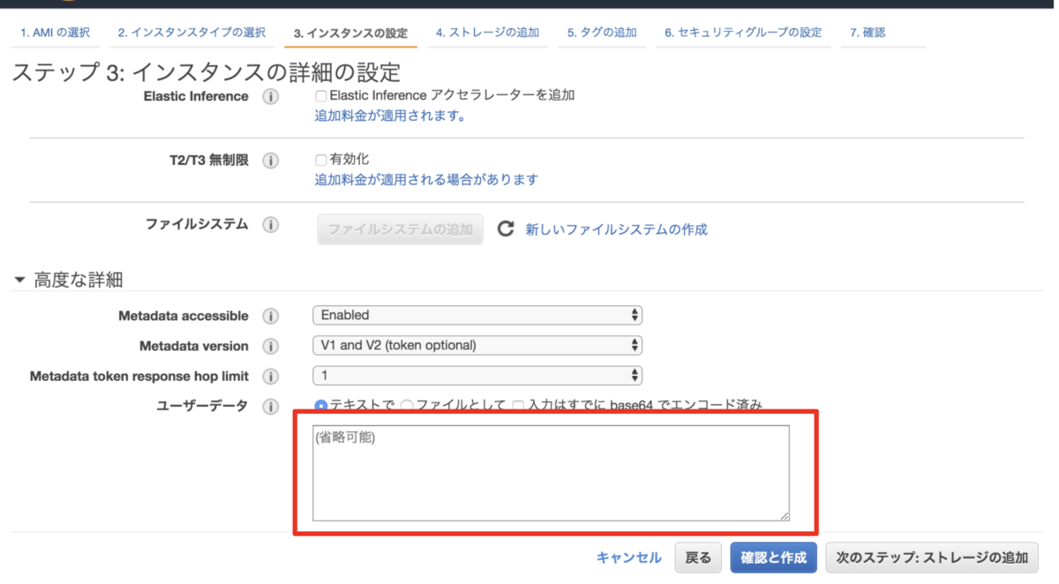Screen dimensions: 1059x584
Task: Open the hop limit dropdown
Action: 477,375
